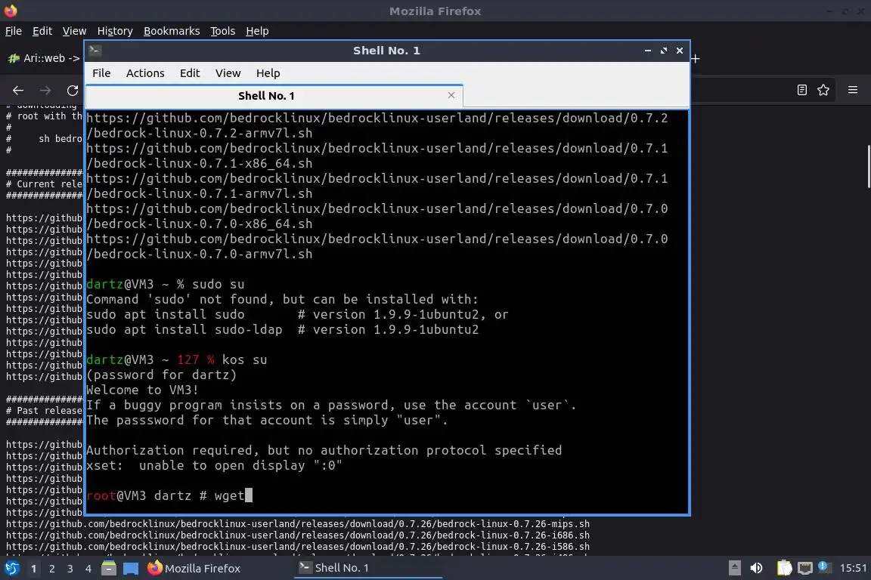Open Firefox's Help menu
The height and width of the screenshot is (580, 871).
tap(257, 31)
